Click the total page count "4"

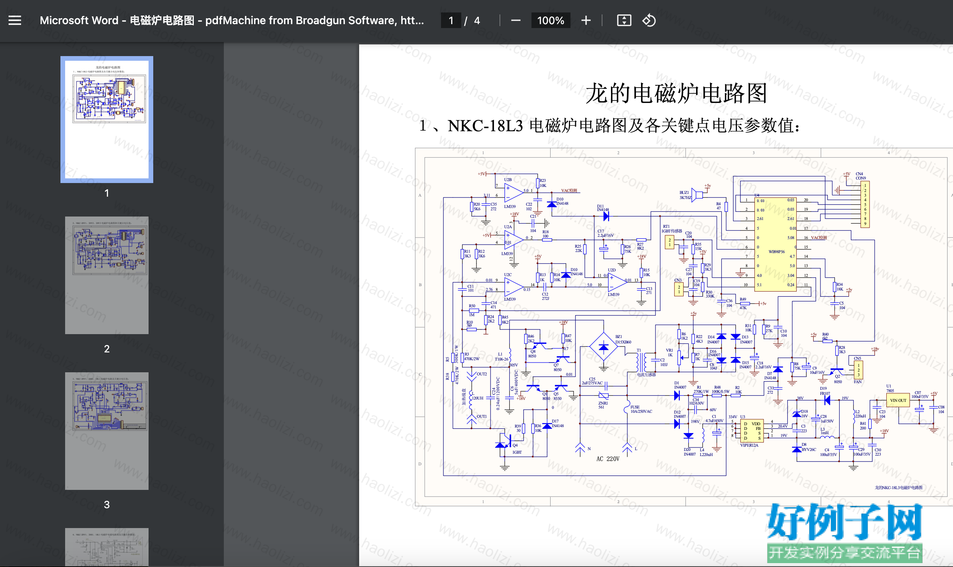(x=477, y=20)
